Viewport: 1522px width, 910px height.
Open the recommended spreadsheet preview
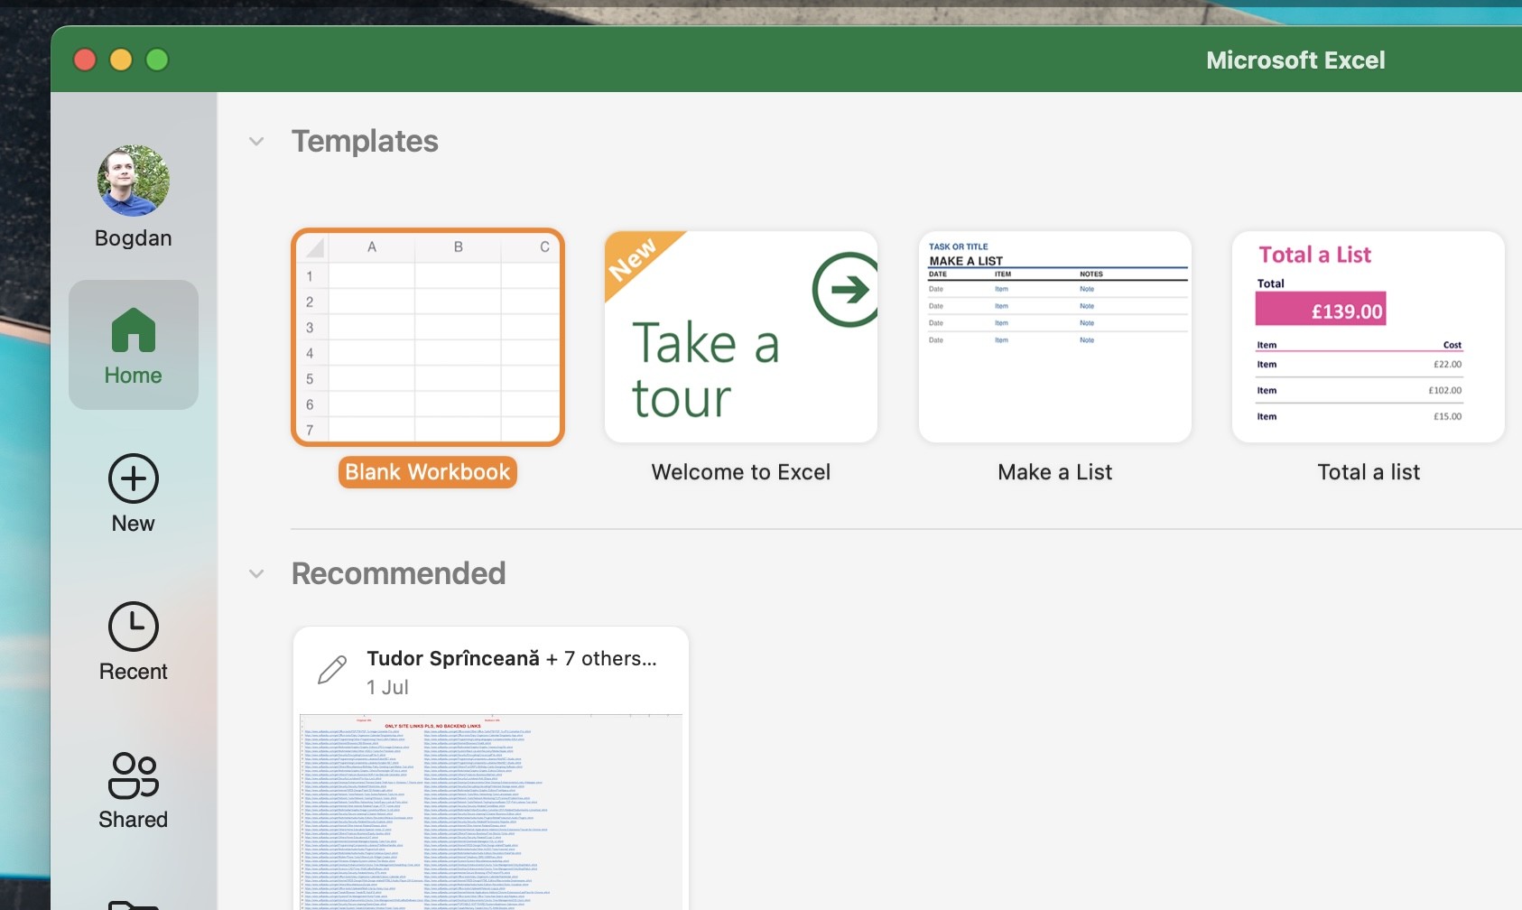[491, 812]
